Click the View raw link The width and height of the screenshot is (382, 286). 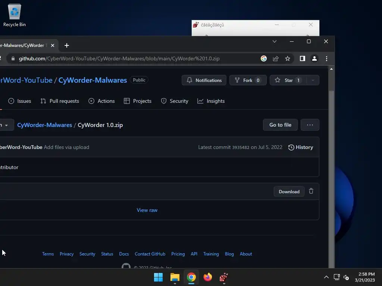coord(147,210)
